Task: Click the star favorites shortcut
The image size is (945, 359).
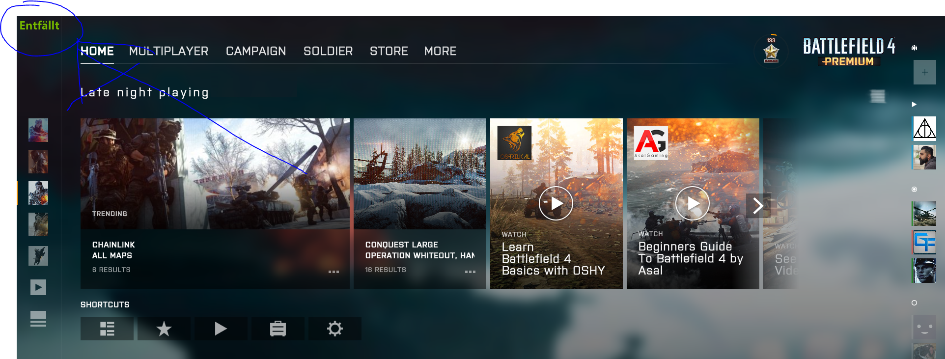Action: (164, 329)
